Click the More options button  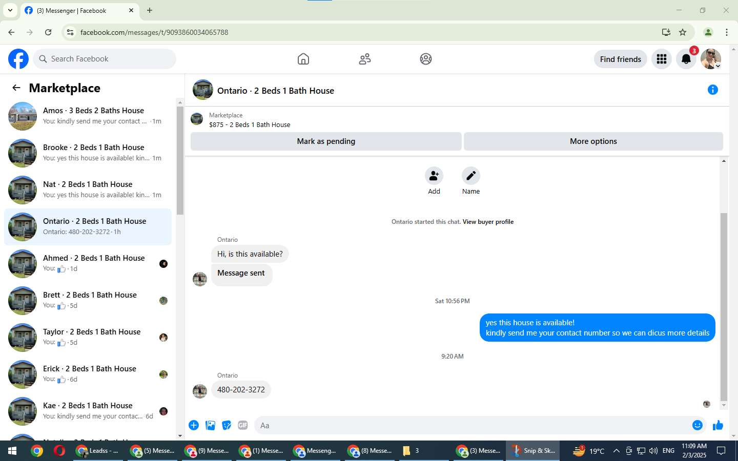[x=593, y=141]
